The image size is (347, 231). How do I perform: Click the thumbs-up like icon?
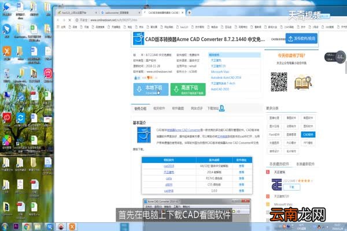(x=136, y=77)
